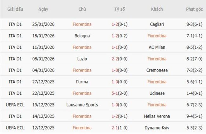Viewport: 206px width, 134px height.
Task: Click the UEFA ECL label dated 19/12/2025
Action: 15,105
